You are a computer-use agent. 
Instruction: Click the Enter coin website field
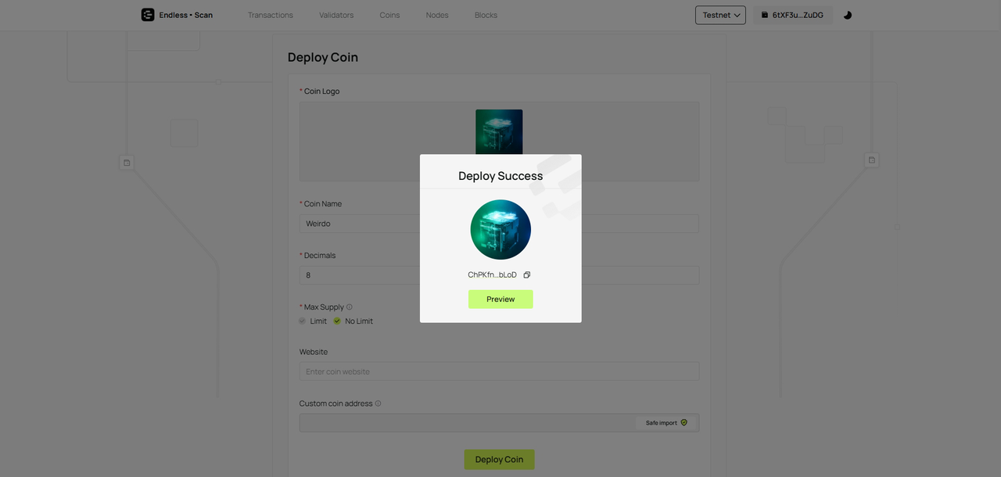tap(499, 371)
